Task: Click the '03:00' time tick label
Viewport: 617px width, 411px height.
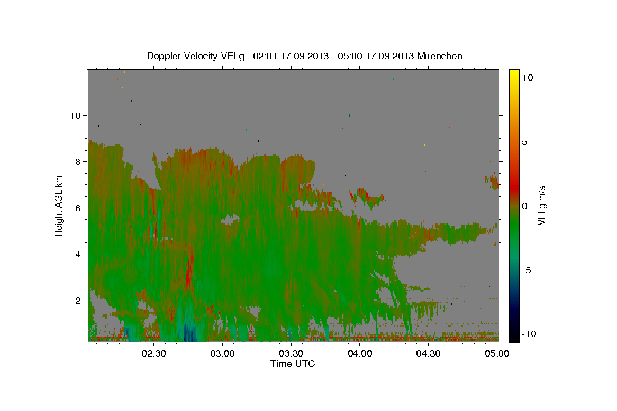Action: click(x=223, y=354)
